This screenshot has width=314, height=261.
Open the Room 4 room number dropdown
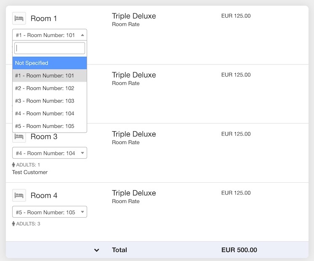tap(50, 212)
